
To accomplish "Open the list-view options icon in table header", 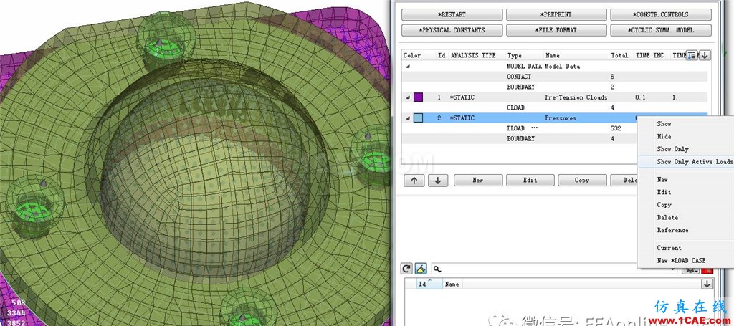I will (x=692, y=55).
